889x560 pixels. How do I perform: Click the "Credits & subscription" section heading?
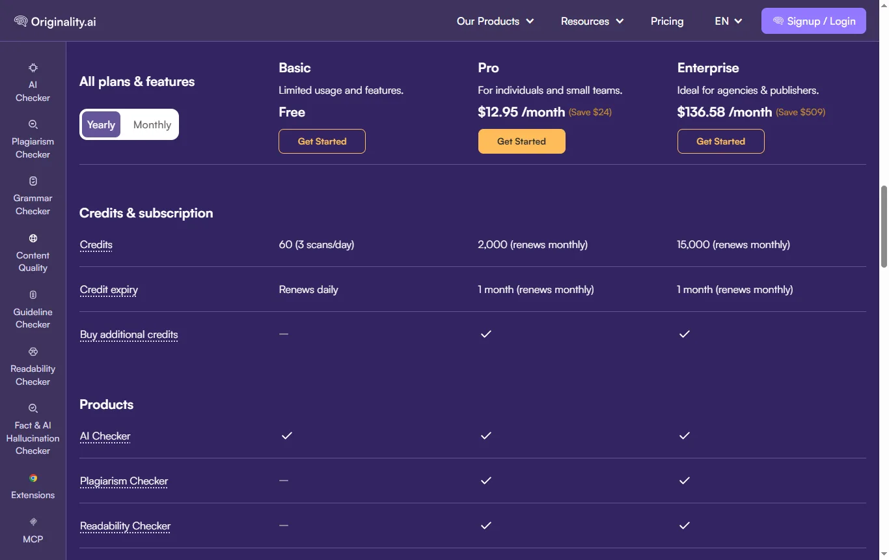pyautogui.click(x=146, y=213)
